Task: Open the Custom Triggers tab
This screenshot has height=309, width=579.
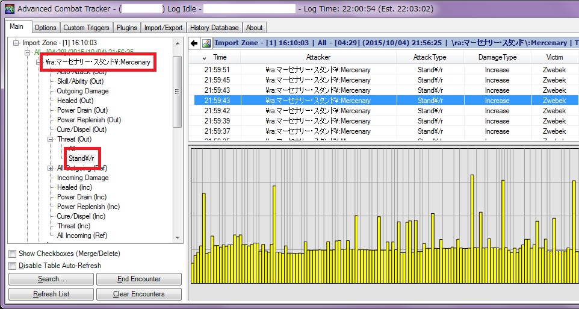Action: [87, 28]
